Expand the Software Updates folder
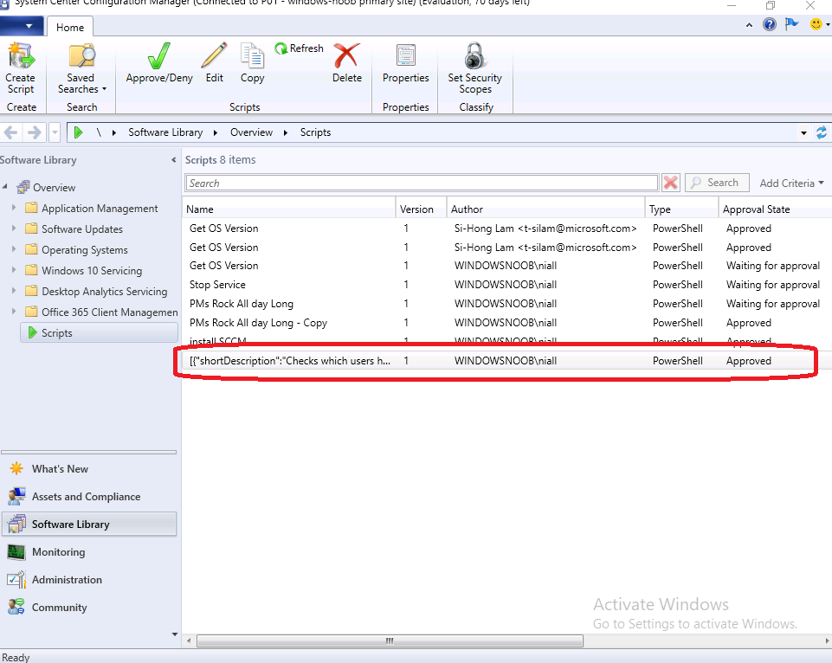 point(14,229)
